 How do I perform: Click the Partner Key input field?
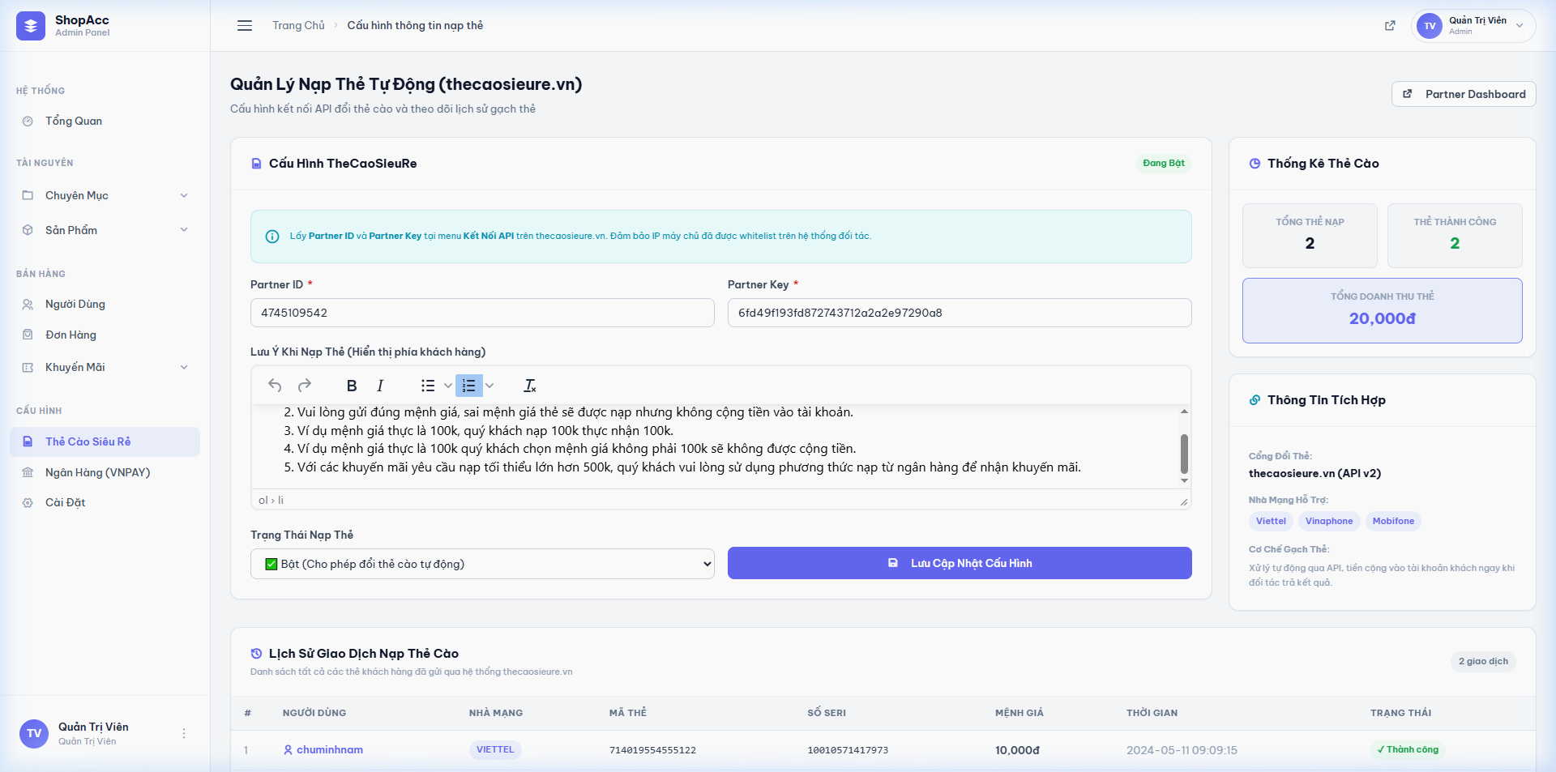pos(960,313)
